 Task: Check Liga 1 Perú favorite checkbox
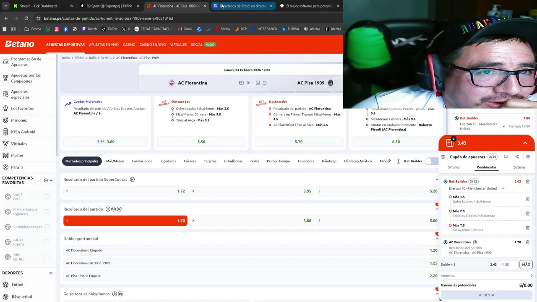pyautogui.click(x=47, y=196)
